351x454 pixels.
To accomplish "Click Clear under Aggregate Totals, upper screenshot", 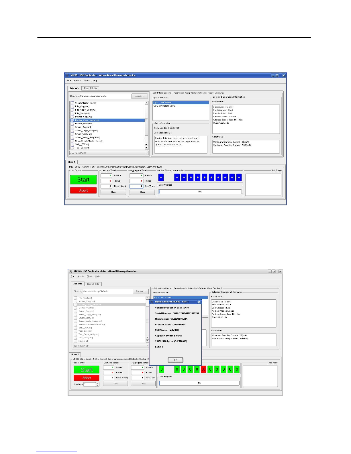I will 142,192.
